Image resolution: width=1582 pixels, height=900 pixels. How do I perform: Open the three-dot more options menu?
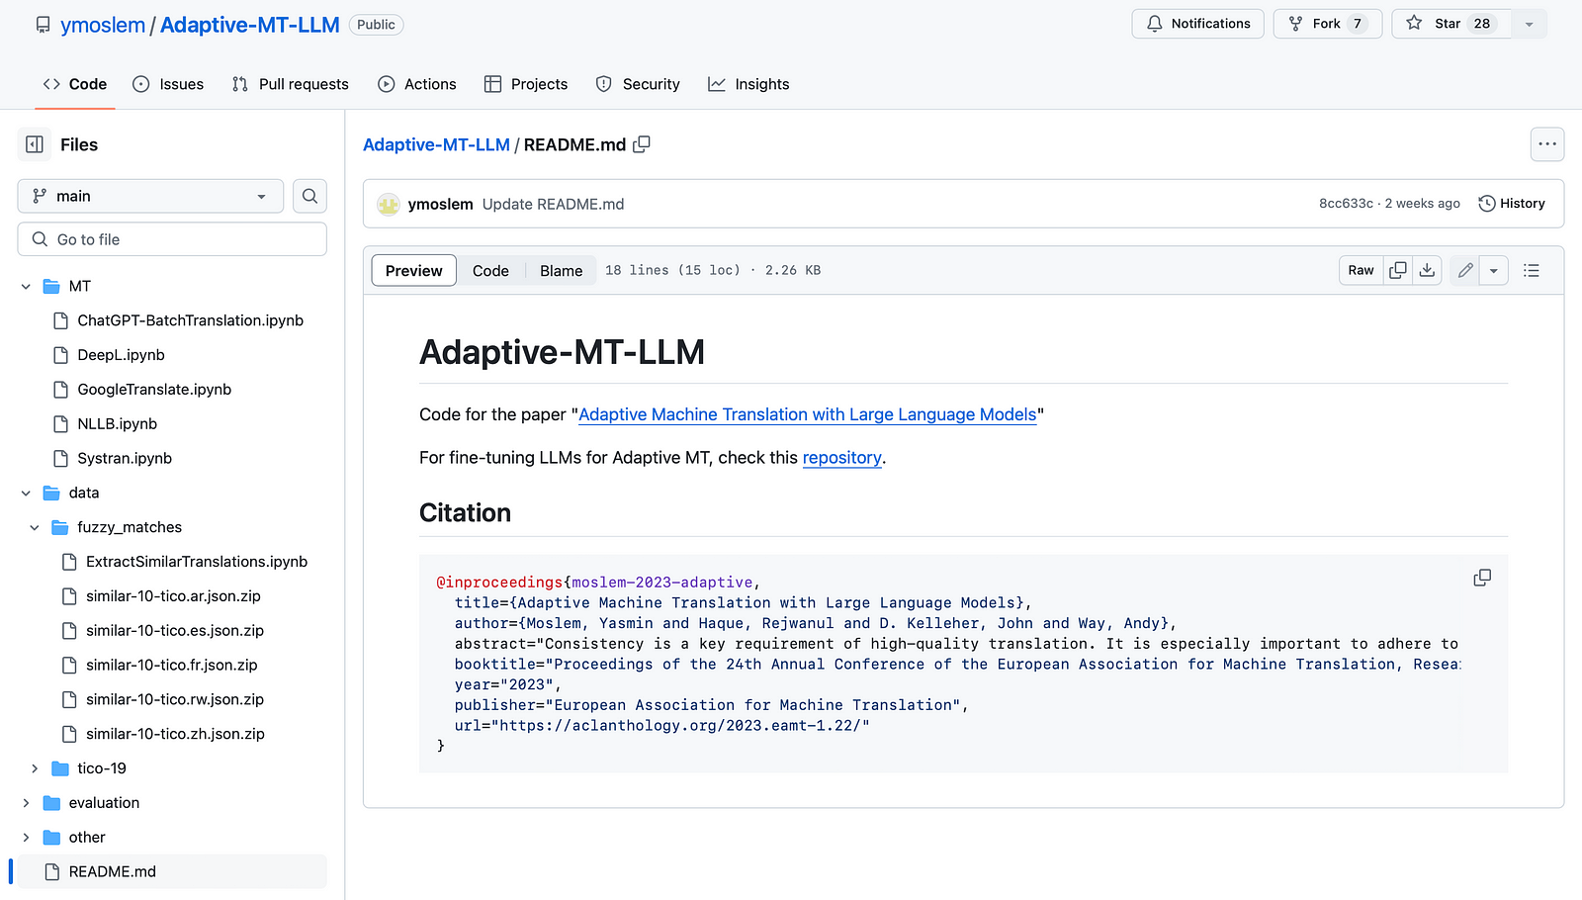tap(1546, 144)
